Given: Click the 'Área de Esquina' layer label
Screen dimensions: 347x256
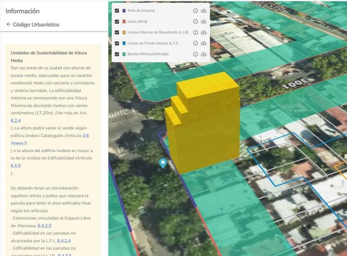Looking at the screenshot, I should tap(141, 11).
